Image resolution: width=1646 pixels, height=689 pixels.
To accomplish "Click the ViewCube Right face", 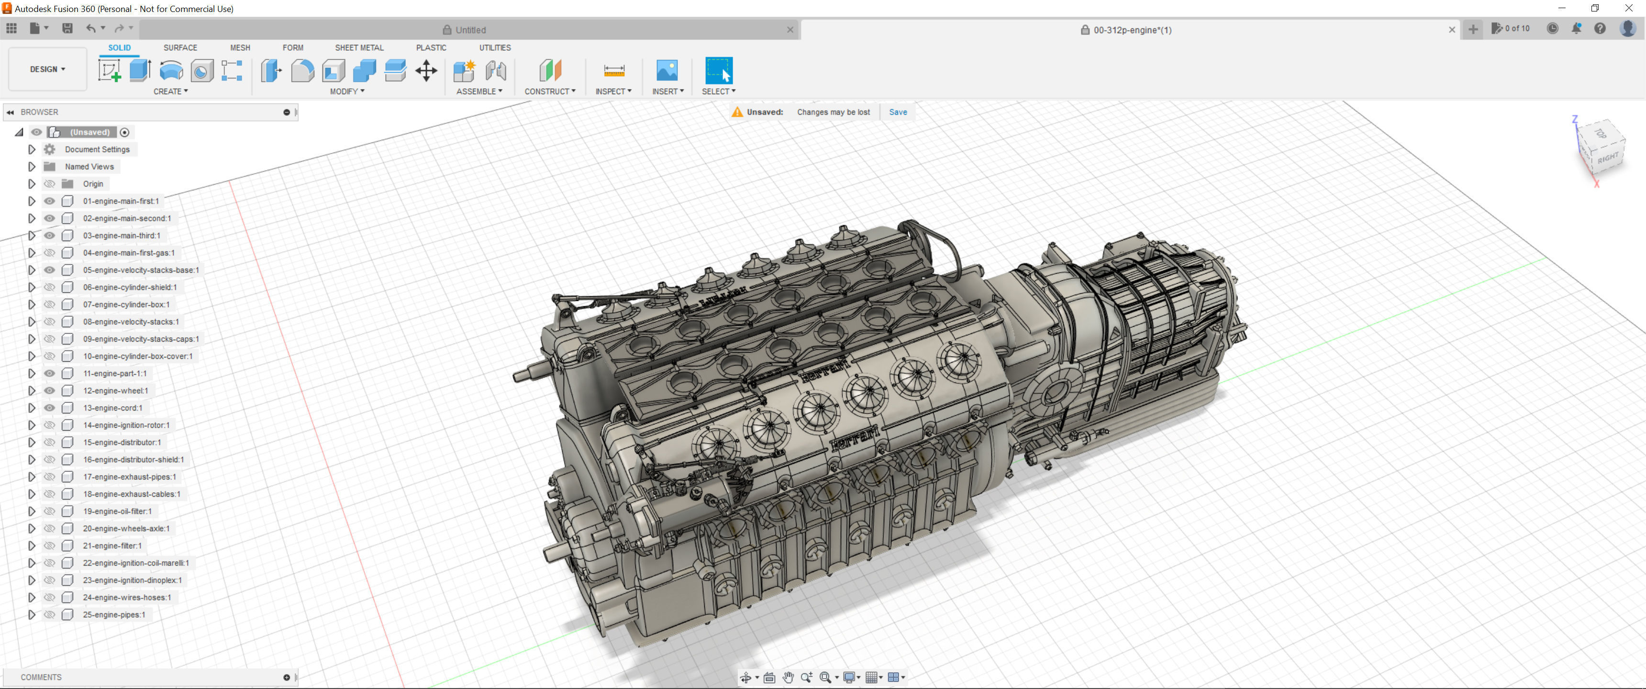I will (1608, 157).
